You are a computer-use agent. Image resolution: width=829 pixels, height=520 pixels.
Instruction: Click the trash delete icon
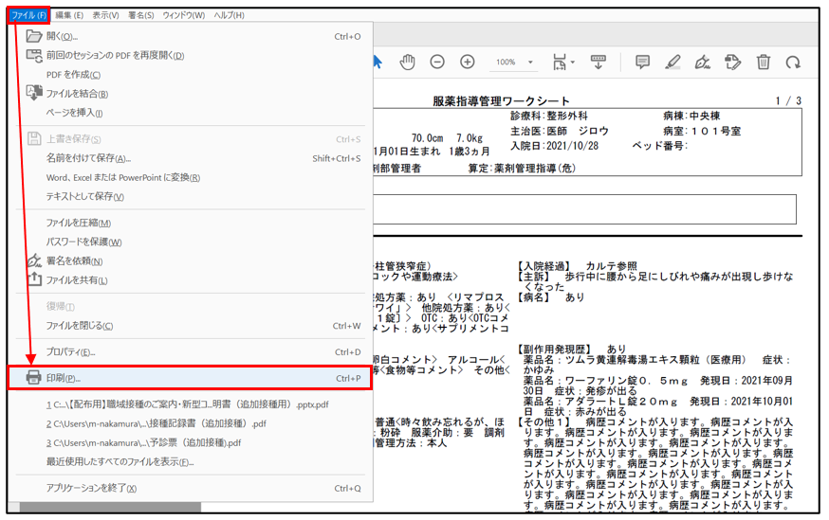coord(763,62)
